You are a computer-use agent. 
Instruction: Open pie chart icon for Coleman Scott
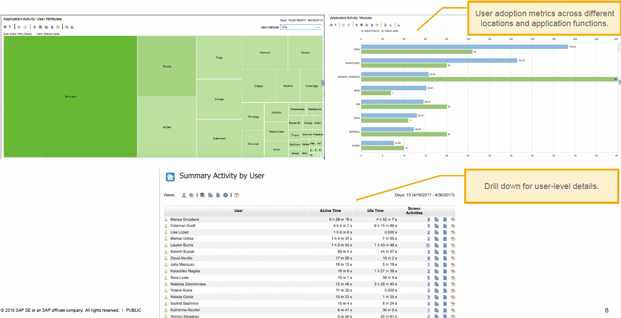click(x=453, y=226)
